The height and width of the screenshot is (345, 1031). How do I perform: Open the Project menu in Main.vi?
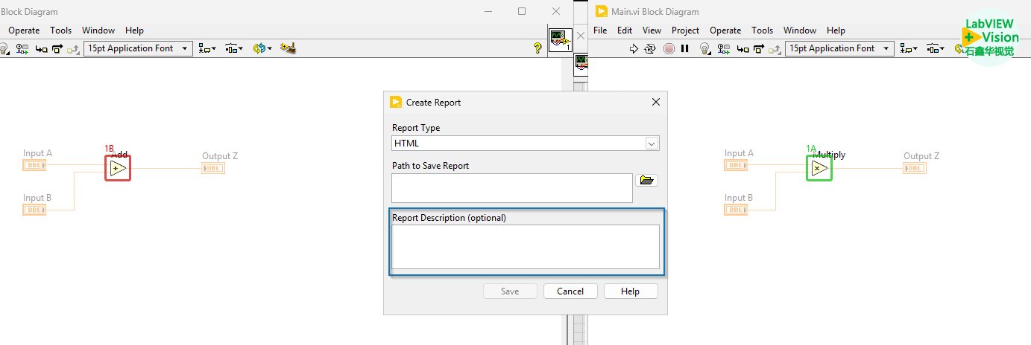684,30
